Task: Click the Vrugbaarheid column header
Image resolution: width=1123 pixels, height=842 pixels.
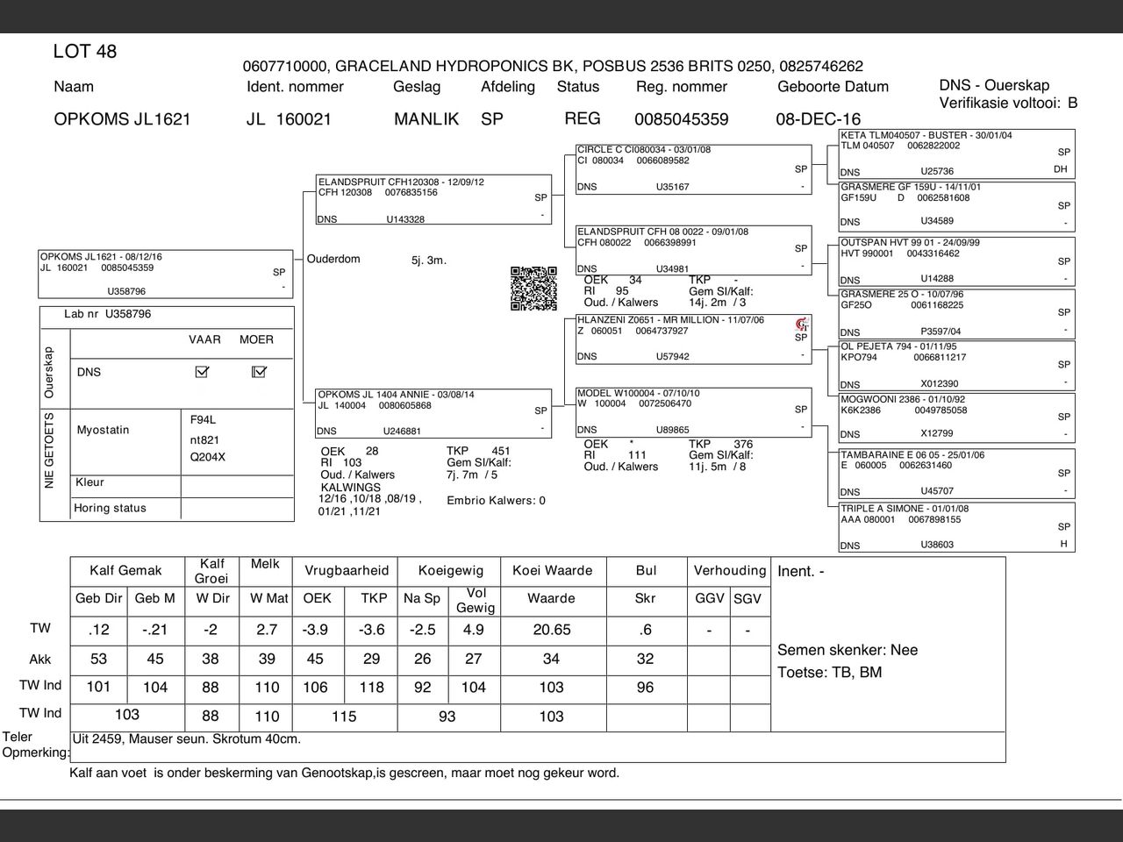Action: coord(346,571)
